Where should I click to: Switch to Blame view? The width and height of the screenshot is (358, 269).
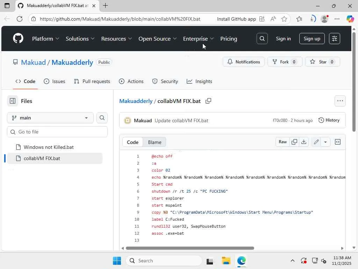tap(155, 142)
